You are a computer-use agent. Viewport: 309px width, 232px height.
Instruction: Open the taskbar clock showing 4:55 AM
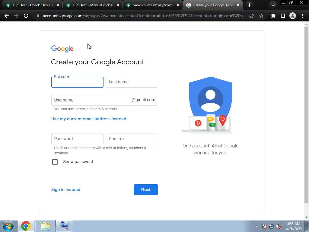tap(294, 226)
